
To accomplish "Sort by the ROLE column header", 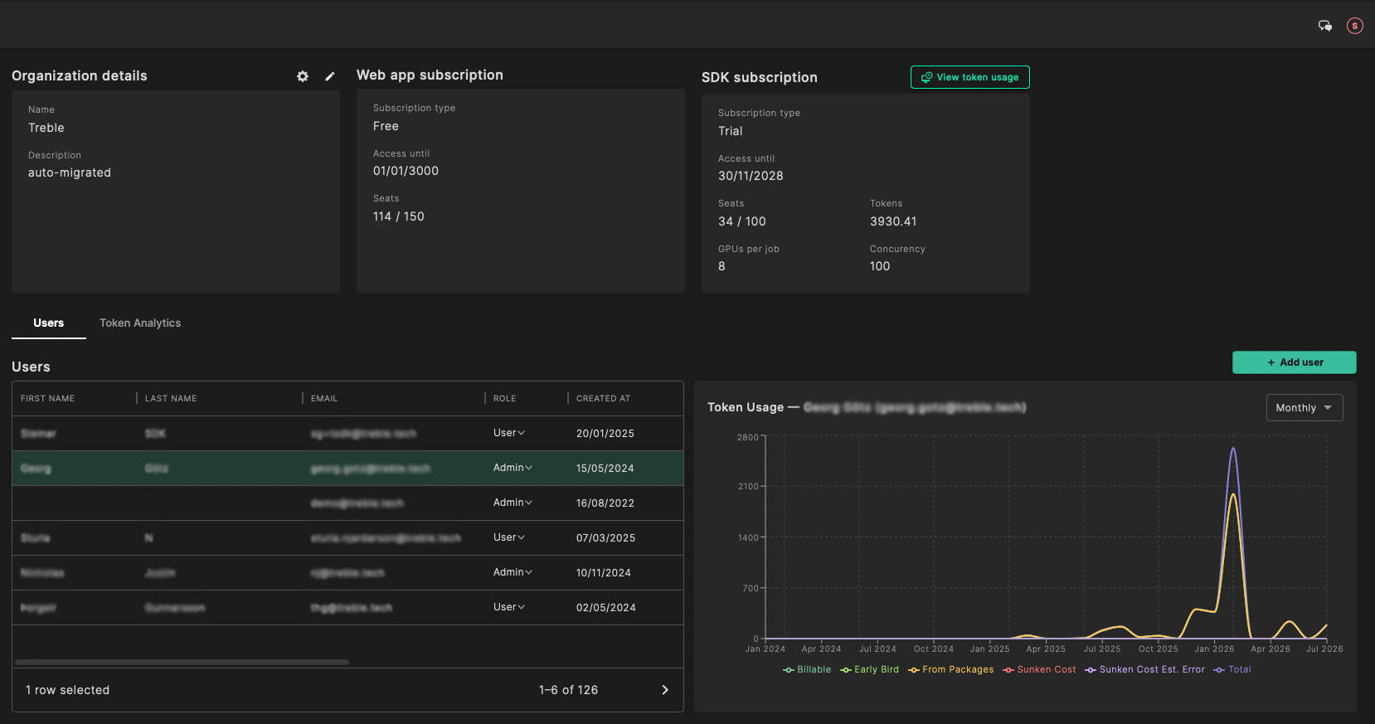I will point(504,399).
